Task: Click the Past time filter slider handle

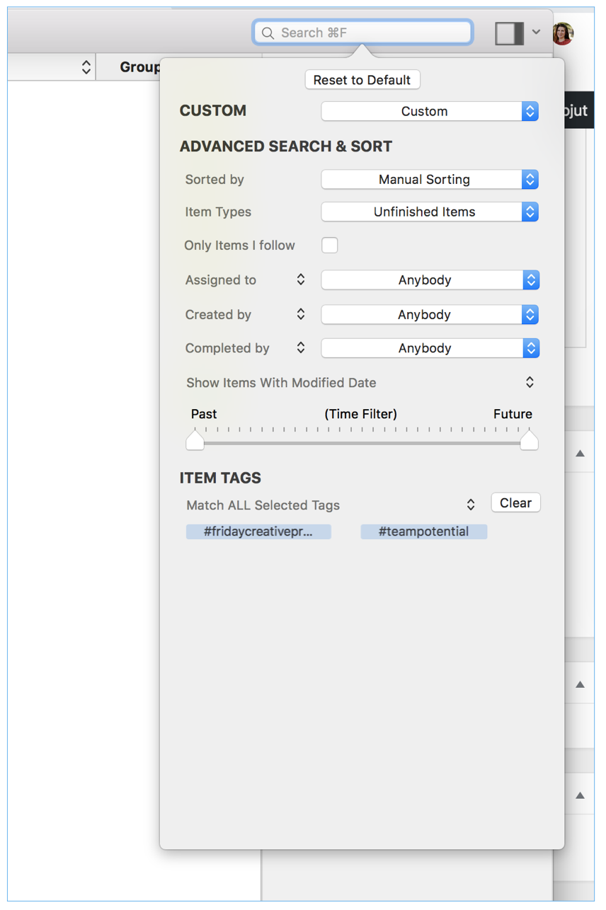Action: point(195,442)
